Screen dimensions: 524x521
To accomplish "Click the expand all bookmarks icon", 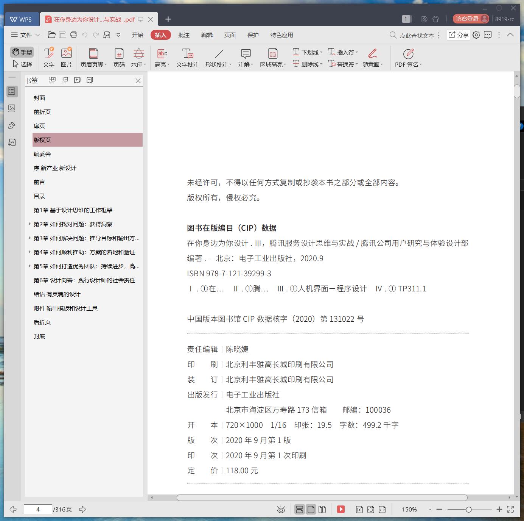I will pos(53,80).
